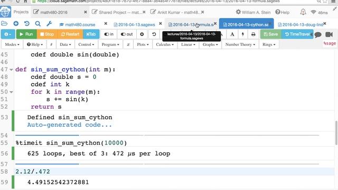Click the cell containing 2.12/.472
The image size is (338, 190).
175,172
